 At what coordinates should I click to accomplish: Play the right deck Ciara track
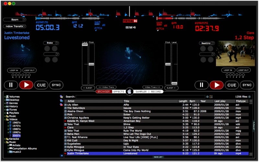tap(217, 85)
